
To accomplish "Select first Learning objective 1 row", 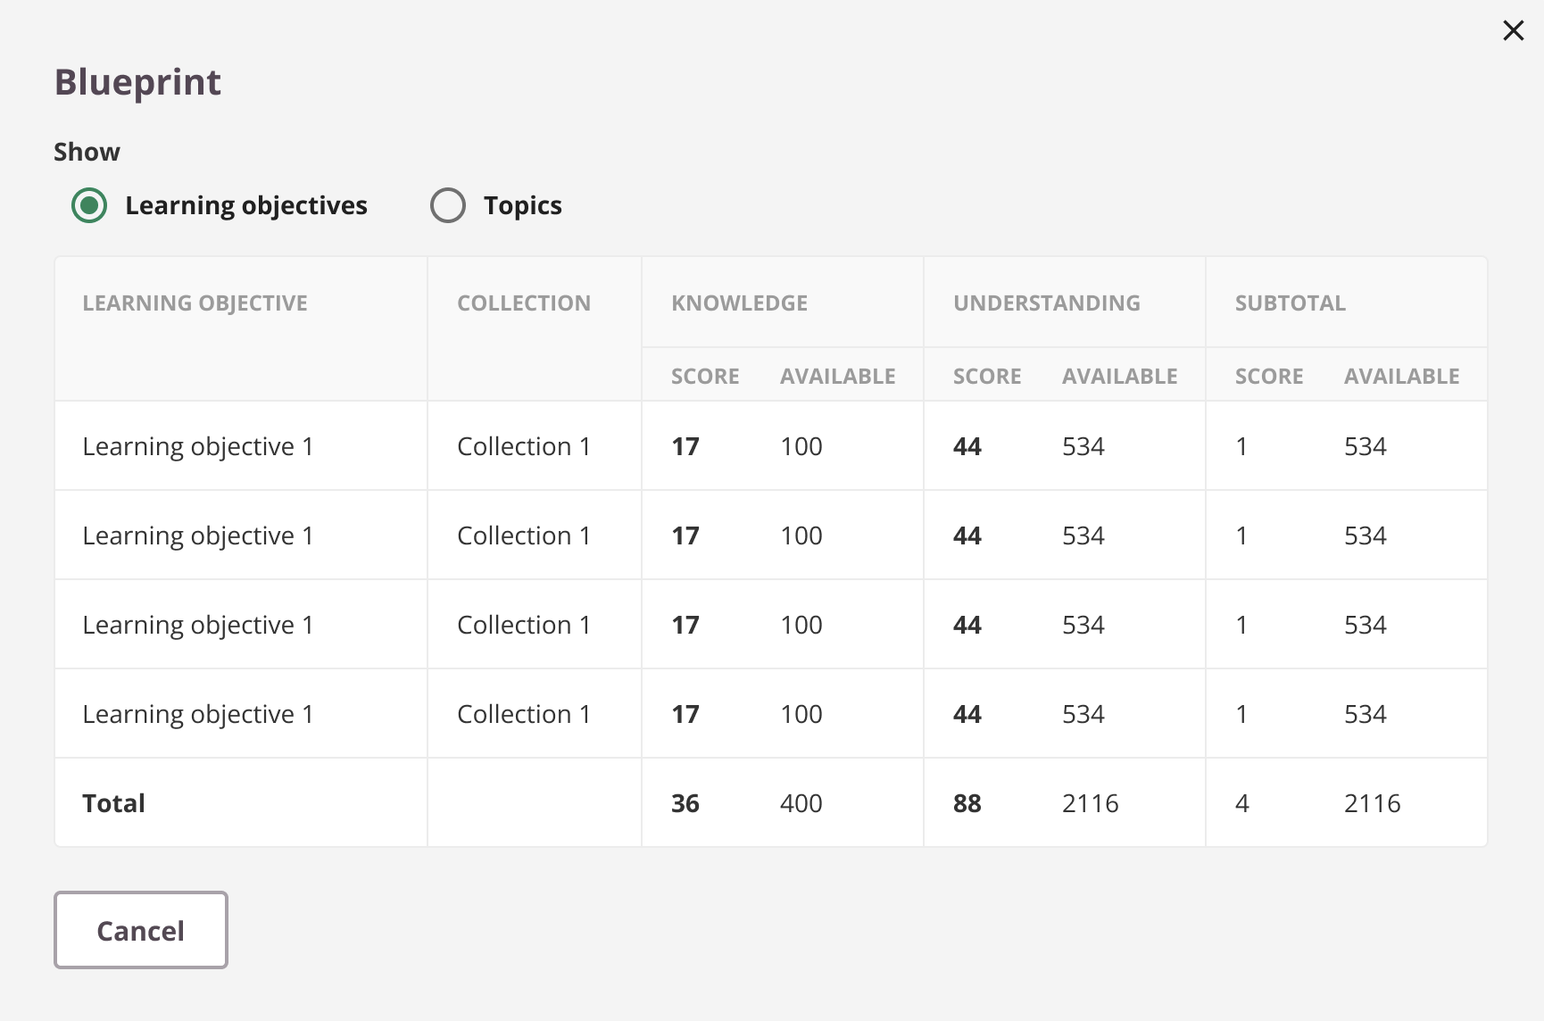I will pyautogui.click(x=771, y=446).
